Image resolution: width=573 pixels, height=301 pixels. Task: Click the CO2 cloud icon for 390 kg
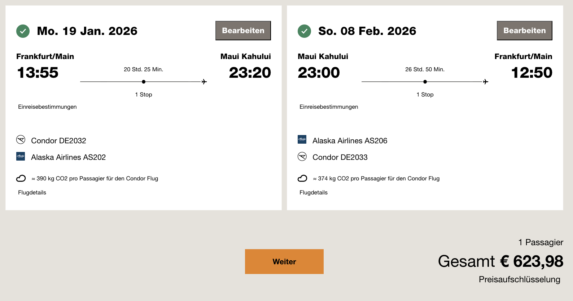point(21,178)
